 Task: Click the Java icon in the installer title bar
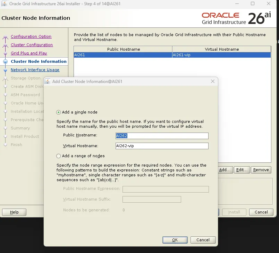click(x=5, y=3)
